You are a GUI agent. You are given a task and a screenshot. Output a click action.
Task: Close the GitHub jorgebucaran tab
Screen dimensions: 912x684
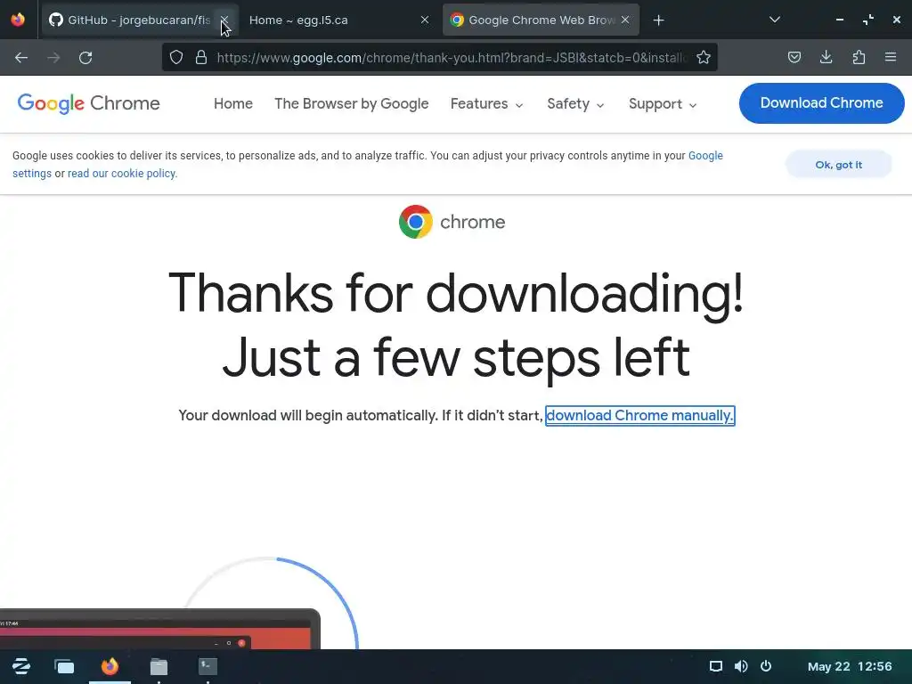[224, 20]
